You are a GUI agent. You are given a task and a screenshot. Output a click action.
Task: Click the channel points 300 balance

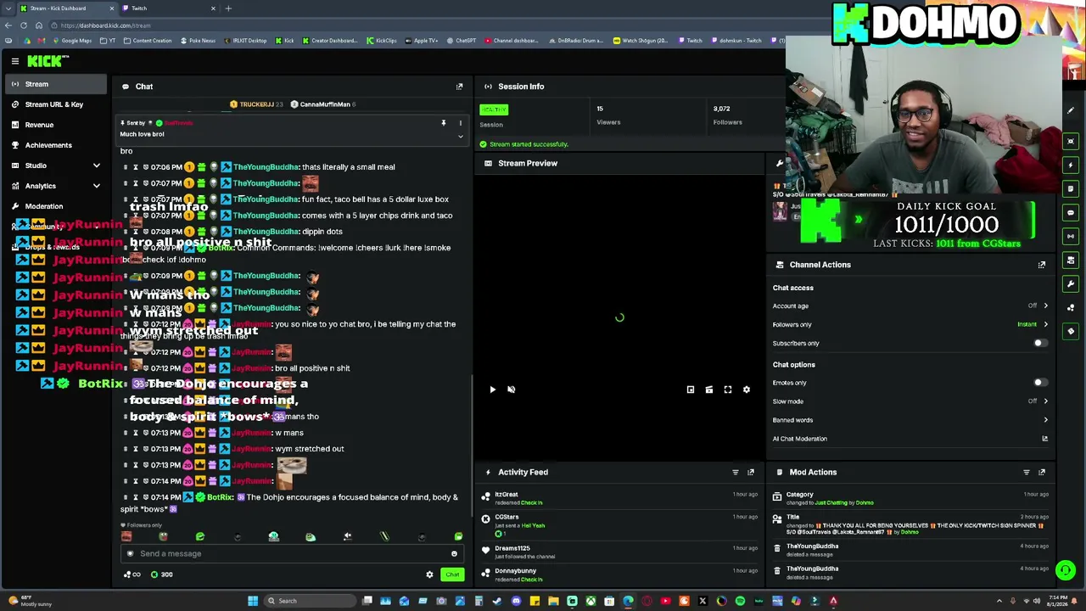(x=161, y=575)
